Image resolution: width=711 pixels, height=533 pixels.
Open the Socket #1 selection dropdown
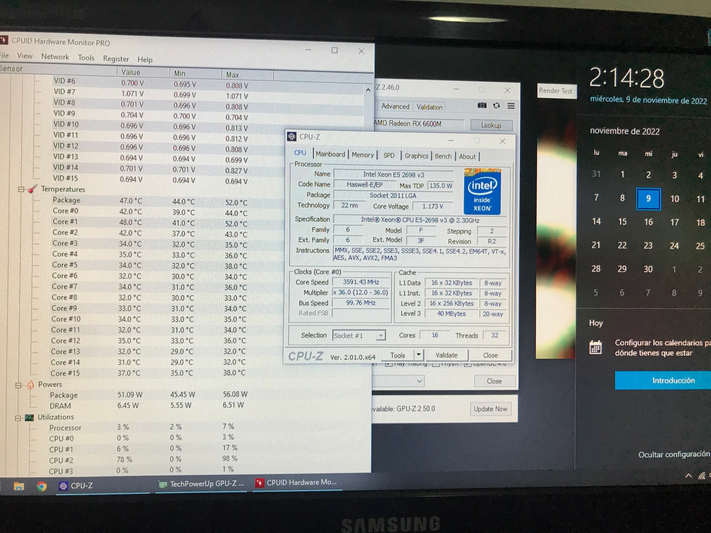click(x=359, y=335)
